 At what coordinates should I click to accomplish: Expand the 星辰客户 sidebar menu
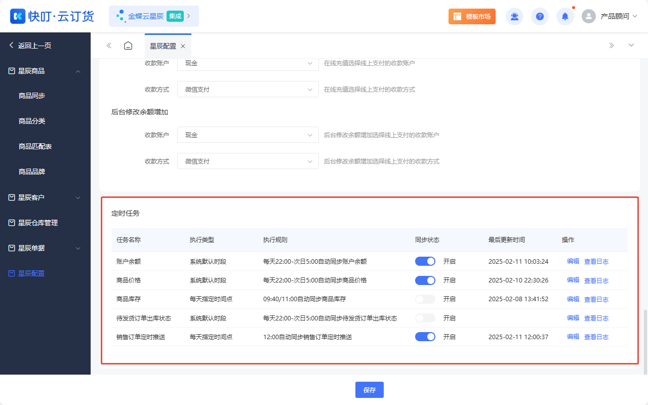pyautogui.click(x=78, y=197)
